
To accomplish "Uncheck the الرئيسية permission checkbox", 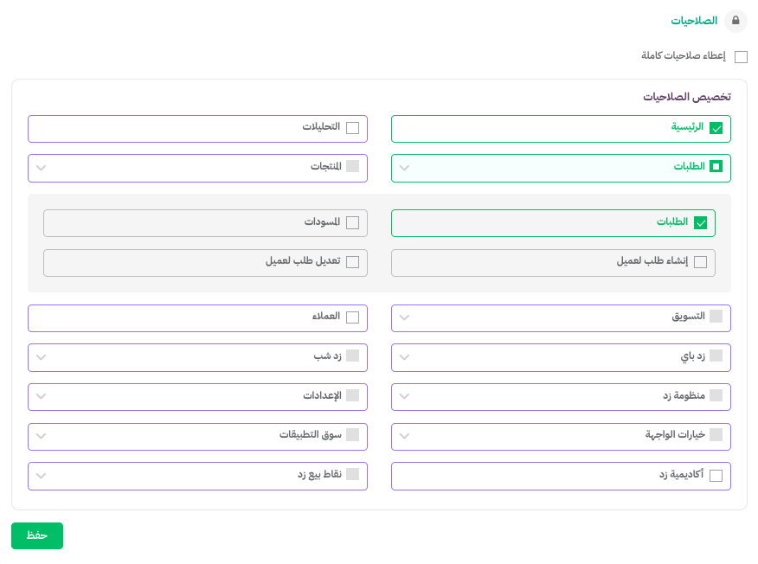I will point(716,128).
